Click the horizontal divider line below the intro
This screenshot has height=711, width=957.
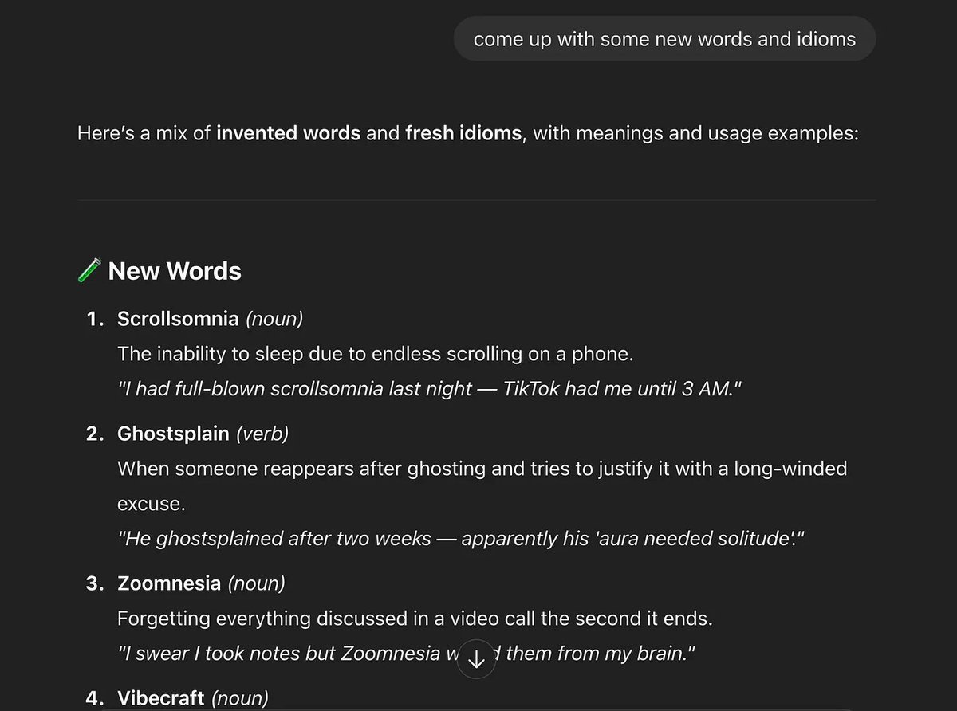tap(476, 200)
